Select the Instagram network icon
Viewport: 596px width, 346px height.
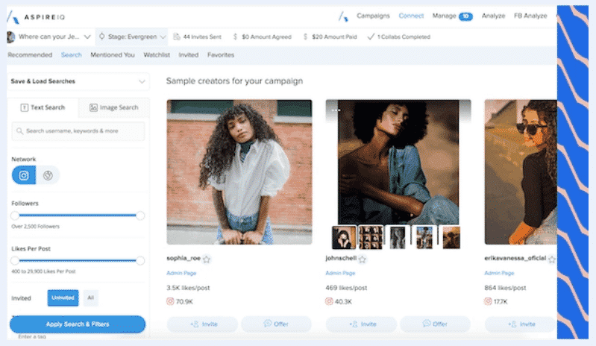click(24, 175)
